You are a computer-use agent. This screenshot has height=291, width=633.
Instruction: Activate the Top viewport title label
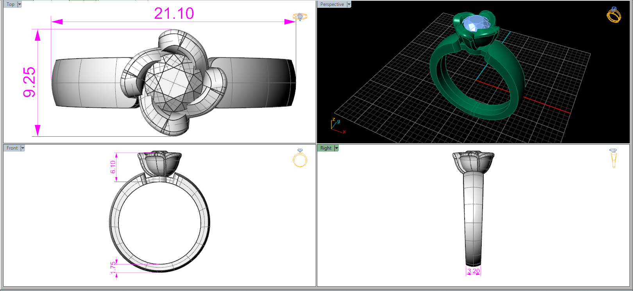[x=11, y=4]
